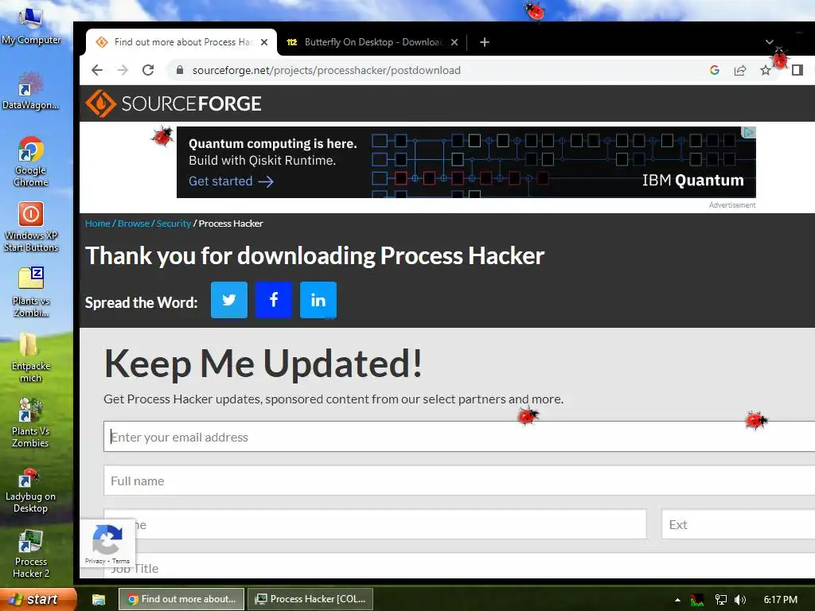Show hidden tray icons arrow
Image resolution: width=815 pixels, height=611 pixels.
(x=677, y=600)
